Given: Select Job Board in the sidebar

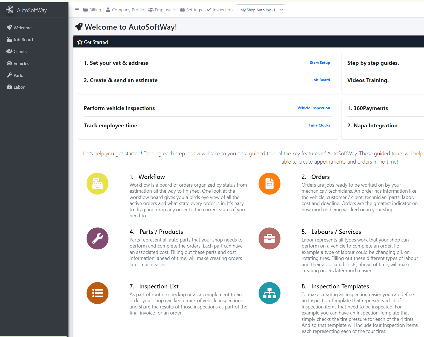Looking at the screenshot, I should 23,40.
